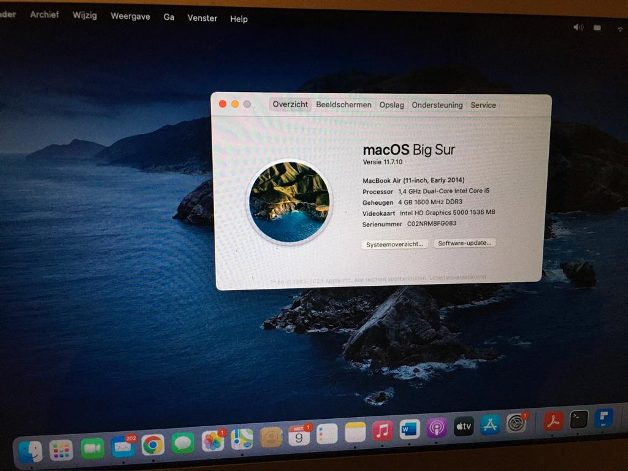Open Terminal from the dock
Screen dimensions: 628x471
[x=579, y=419]
